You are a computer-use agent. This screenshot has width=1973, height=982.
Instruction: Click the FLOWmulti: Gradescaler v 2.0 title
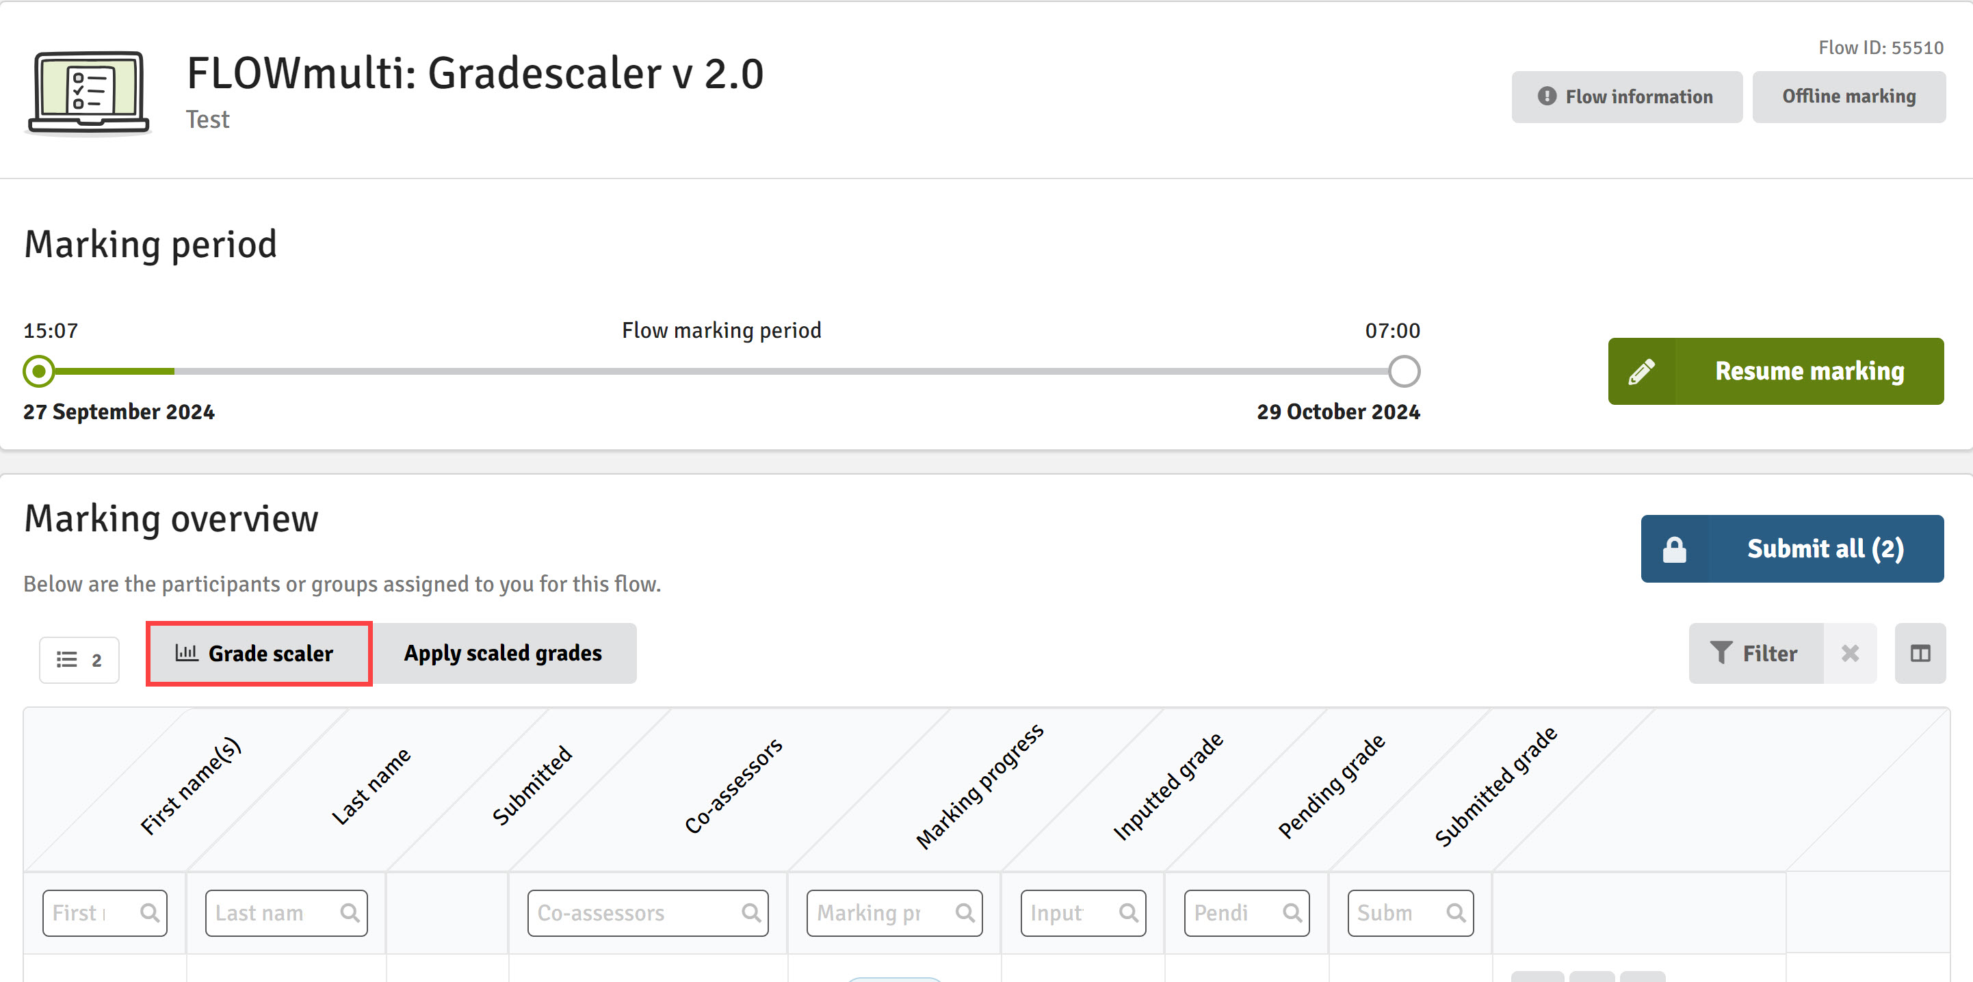[x=475, y=73]
